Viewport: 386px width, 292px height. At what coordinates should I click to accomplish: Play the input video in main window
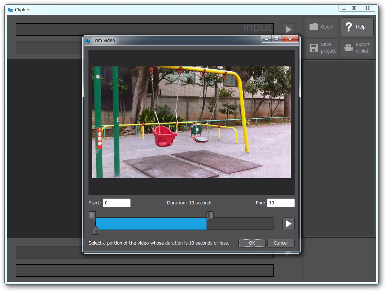288,30
